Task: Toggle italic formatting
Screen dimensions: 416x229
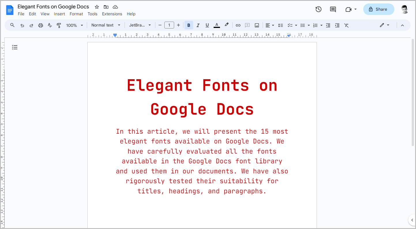Action: tap(198, 25)
